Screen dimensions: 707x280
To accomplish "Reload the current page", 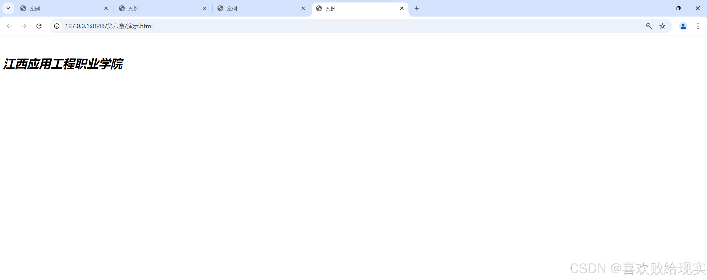I will coord(39,26).
